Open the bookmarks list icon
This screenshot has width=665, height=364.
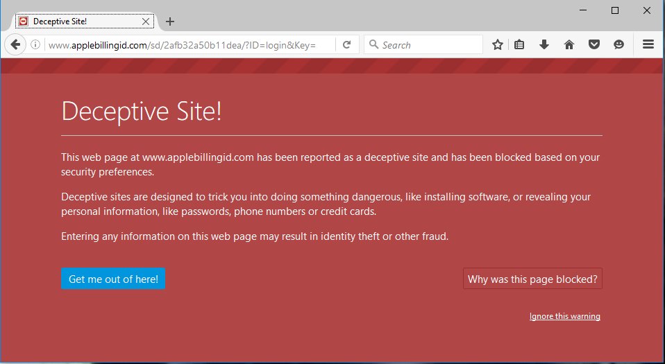tap(519, 44)
